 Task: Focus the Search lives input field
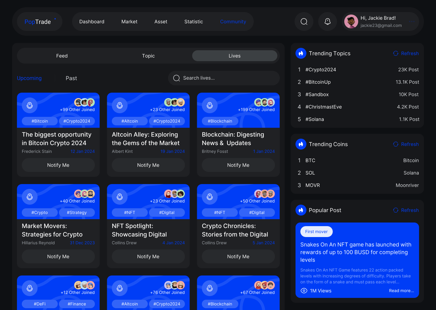[x=224, y=78]
